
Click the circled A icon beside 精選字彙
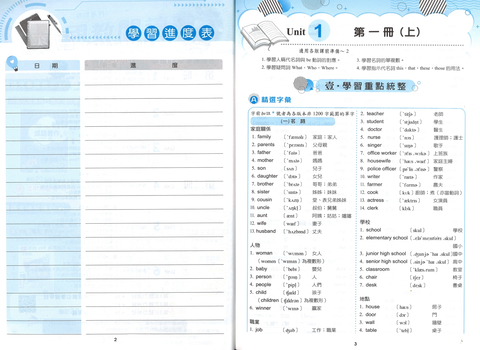pyautogui.click(x=254, y=99)
